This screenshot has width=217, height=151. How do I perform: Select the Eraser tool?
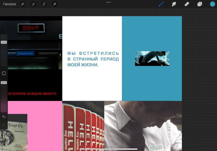click(x=187, y=4)
